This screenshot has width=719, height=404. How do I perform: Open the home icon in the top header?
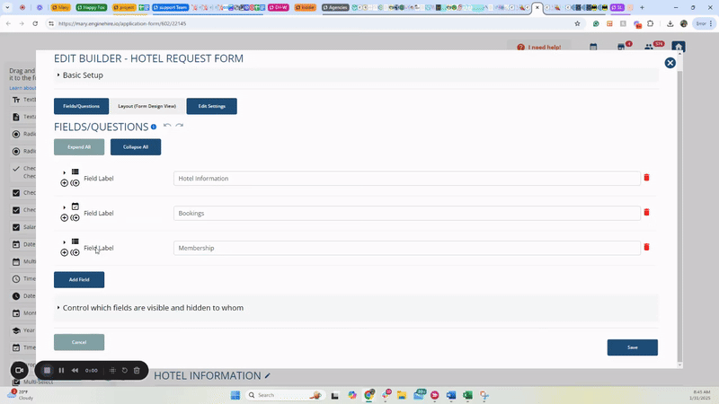(x=679, y=47)
